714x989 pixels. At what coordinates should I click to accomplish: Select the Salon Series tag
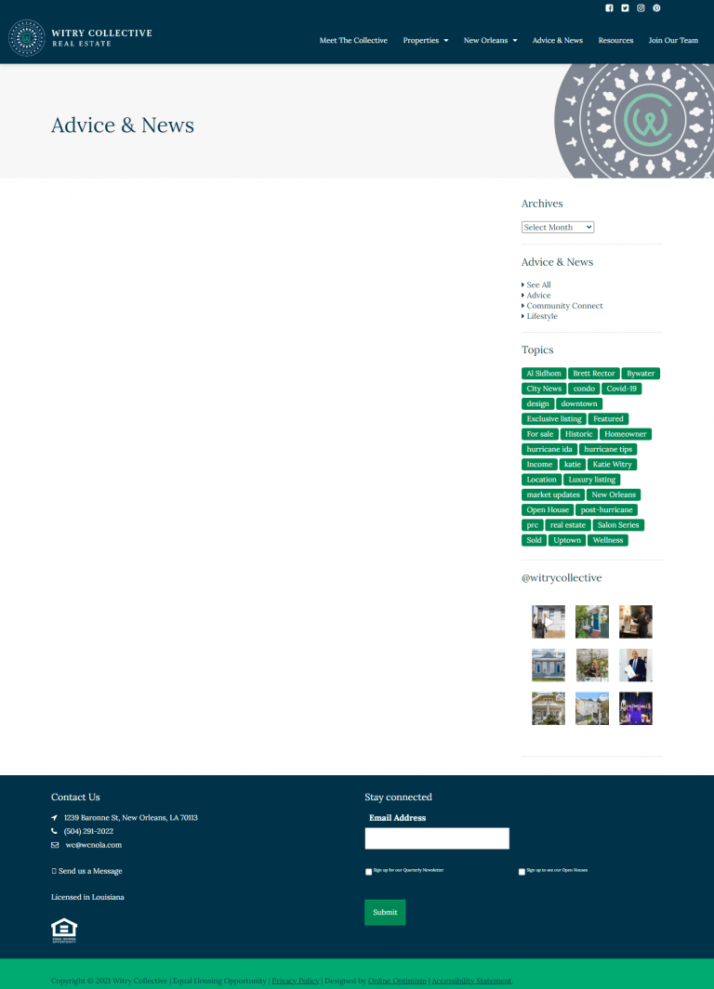[618, 525]
